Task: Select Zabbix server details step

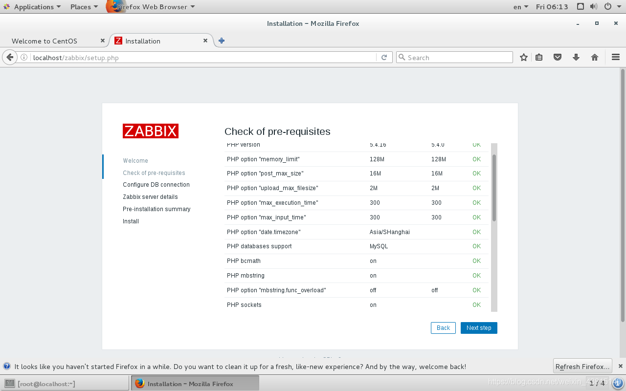Action: (150, 196)
